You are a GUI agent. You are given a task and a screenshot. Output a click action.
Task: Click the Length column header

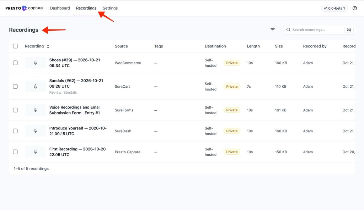click(253, 46)
